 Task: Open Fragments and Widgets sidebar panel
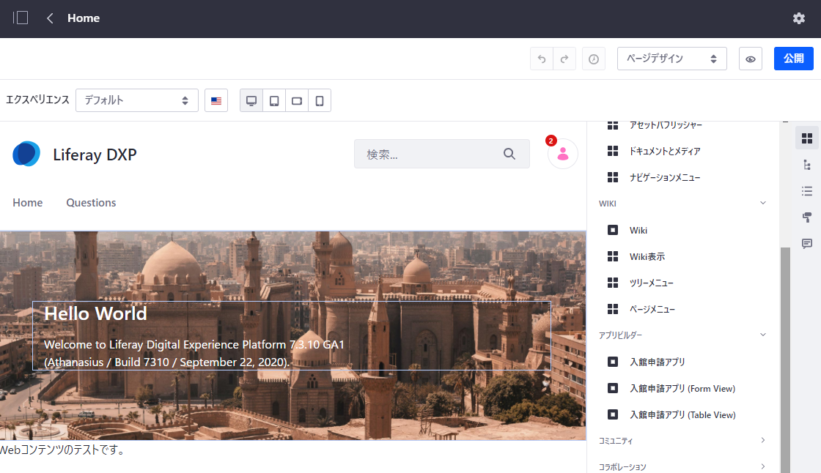click(807, 138)
